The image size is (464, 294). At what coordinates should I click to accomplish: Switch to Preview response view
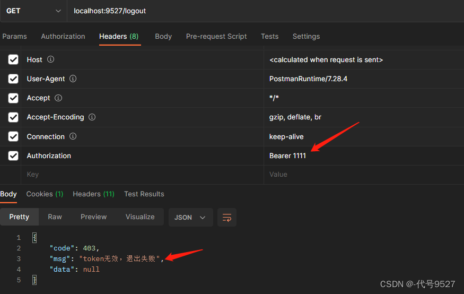93,217
